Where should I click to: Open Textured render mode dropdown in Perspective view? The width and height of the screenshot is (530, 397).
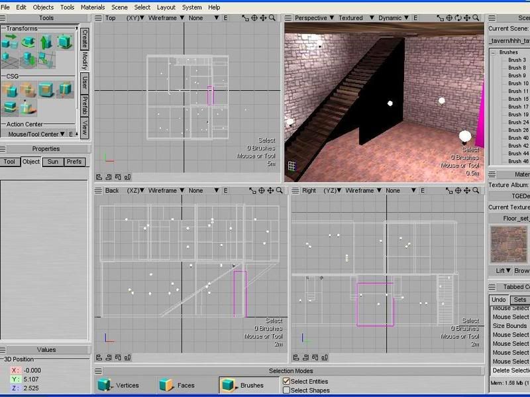click(353, 18)
